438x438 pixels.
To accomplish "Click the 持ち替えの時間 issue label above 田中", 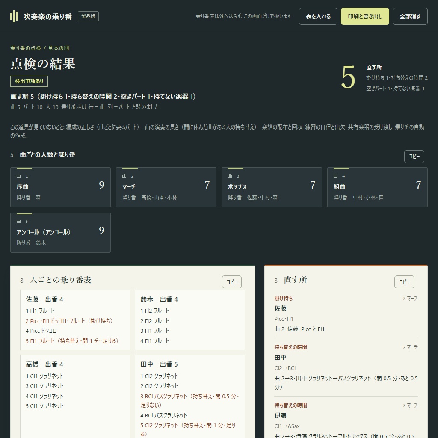I will click(290, 347).
